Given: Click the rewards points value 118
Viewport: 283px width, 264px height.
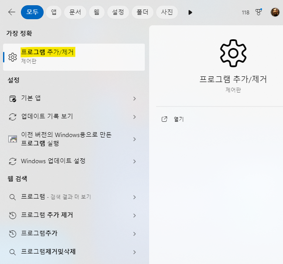Looking at the screenshot, I should pyautogui.click(x=245, y=13).
